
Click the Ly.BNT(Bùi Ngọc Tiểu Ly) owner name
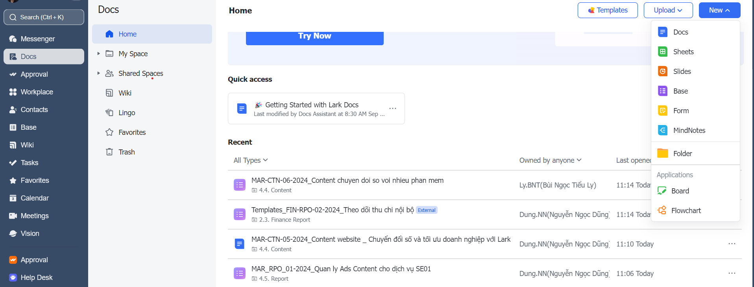(558, 185)
